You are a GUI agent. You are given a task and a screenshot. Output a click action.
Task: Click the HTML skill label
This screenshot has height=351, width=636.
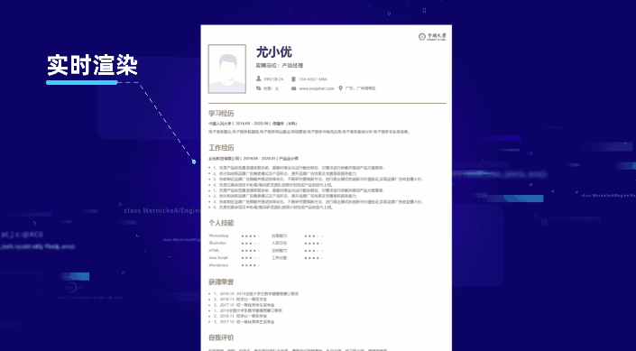tap(214, 250)
